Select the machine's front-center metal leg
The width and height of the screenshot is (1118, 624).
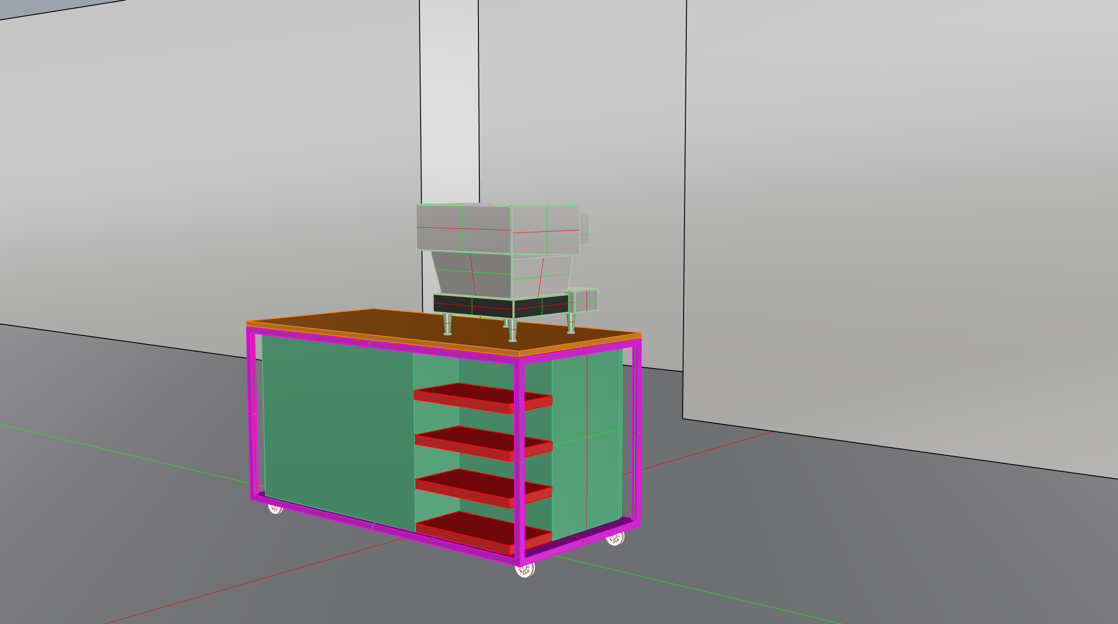(513, 330)
